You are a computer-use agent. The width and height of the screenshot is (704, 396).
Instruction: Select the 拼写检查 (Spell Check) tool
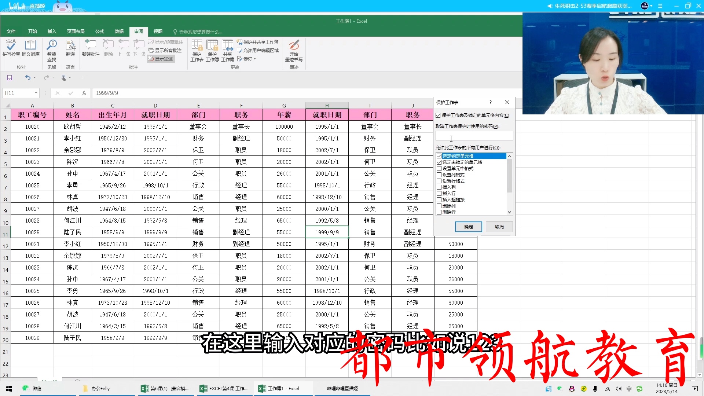pyautogui.click(x=11, y=49)
